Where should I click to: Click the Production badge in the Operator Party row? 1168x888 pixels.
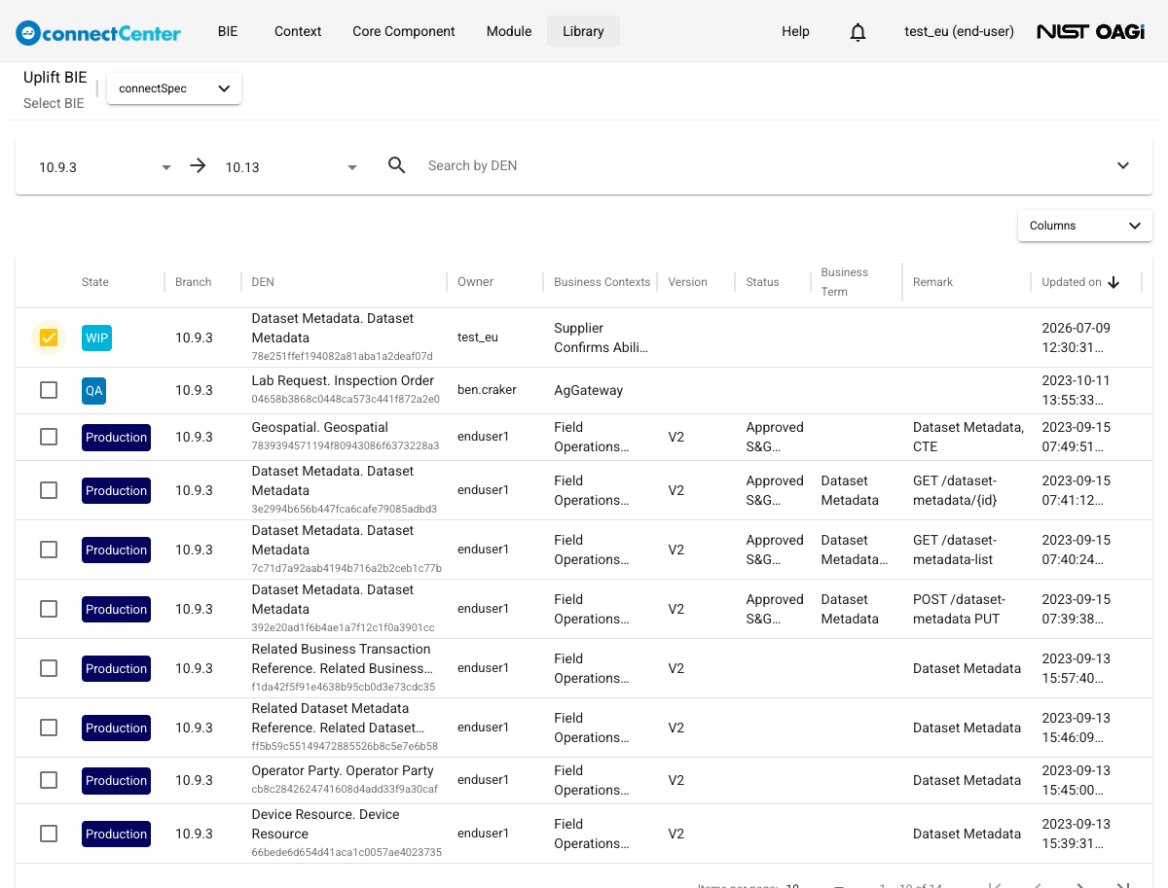coord(116,781)
